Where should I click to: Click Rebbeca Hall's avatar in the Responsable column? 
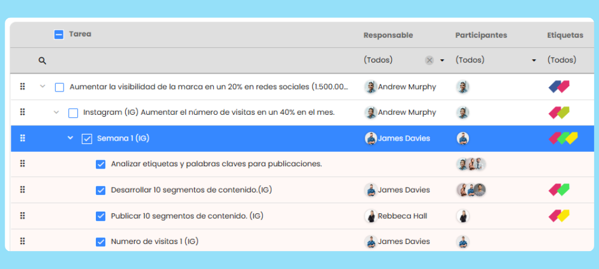371,216
